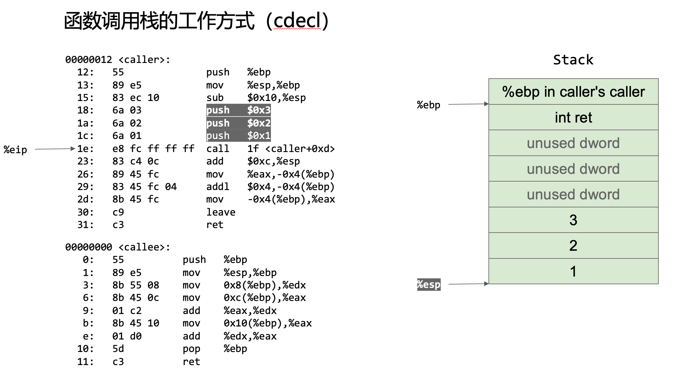Click the first 'unused dword' cell below int ret
Screen dimensions: 674x371
pyautogui.click(x=573, y=143)
